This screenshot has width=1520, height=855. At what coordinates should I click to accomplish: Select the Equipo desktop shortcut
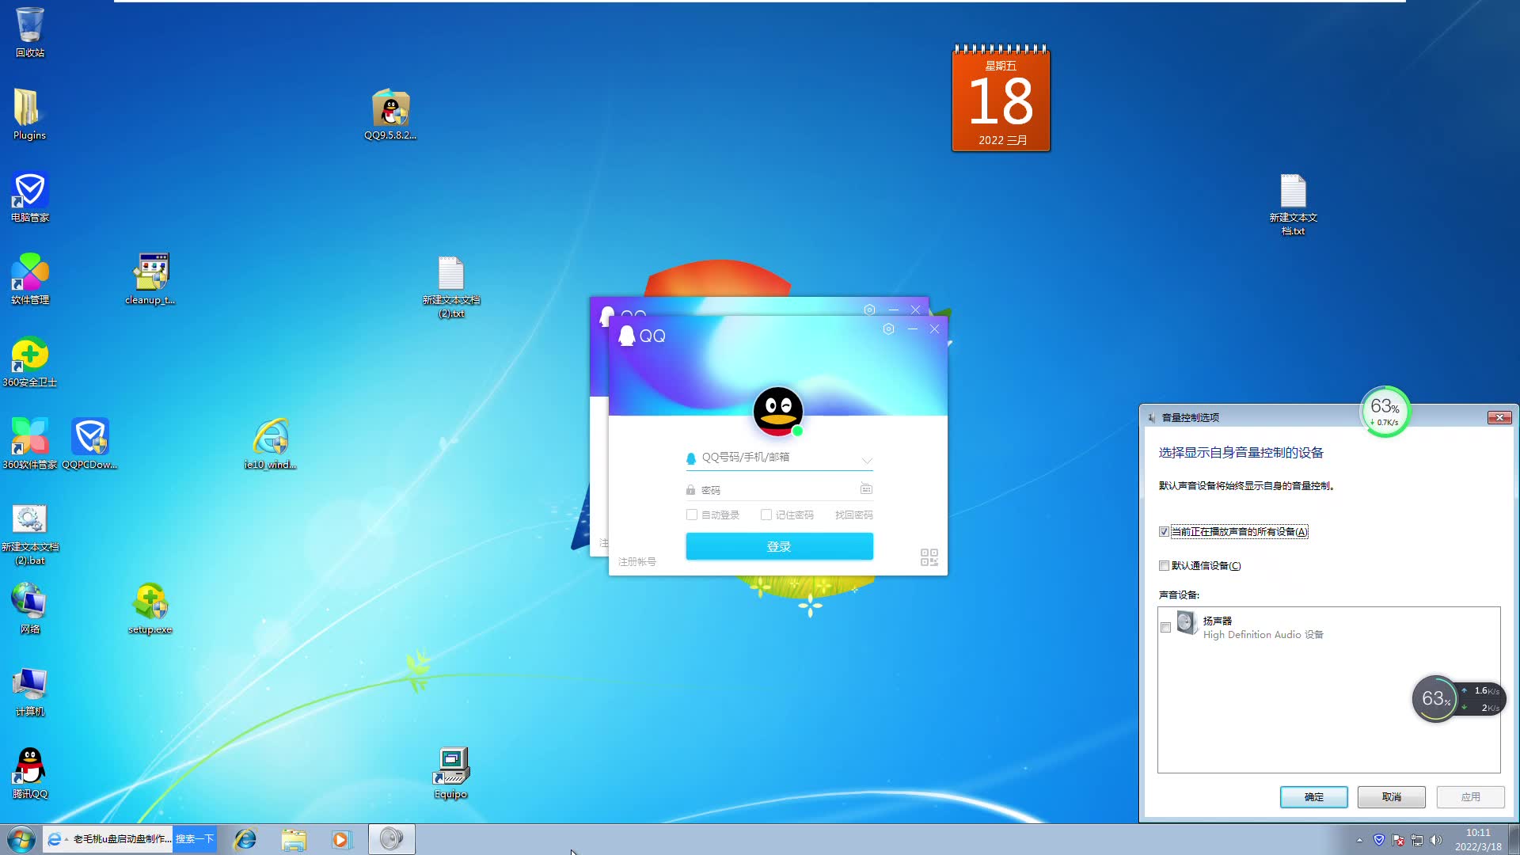[451, 773]
